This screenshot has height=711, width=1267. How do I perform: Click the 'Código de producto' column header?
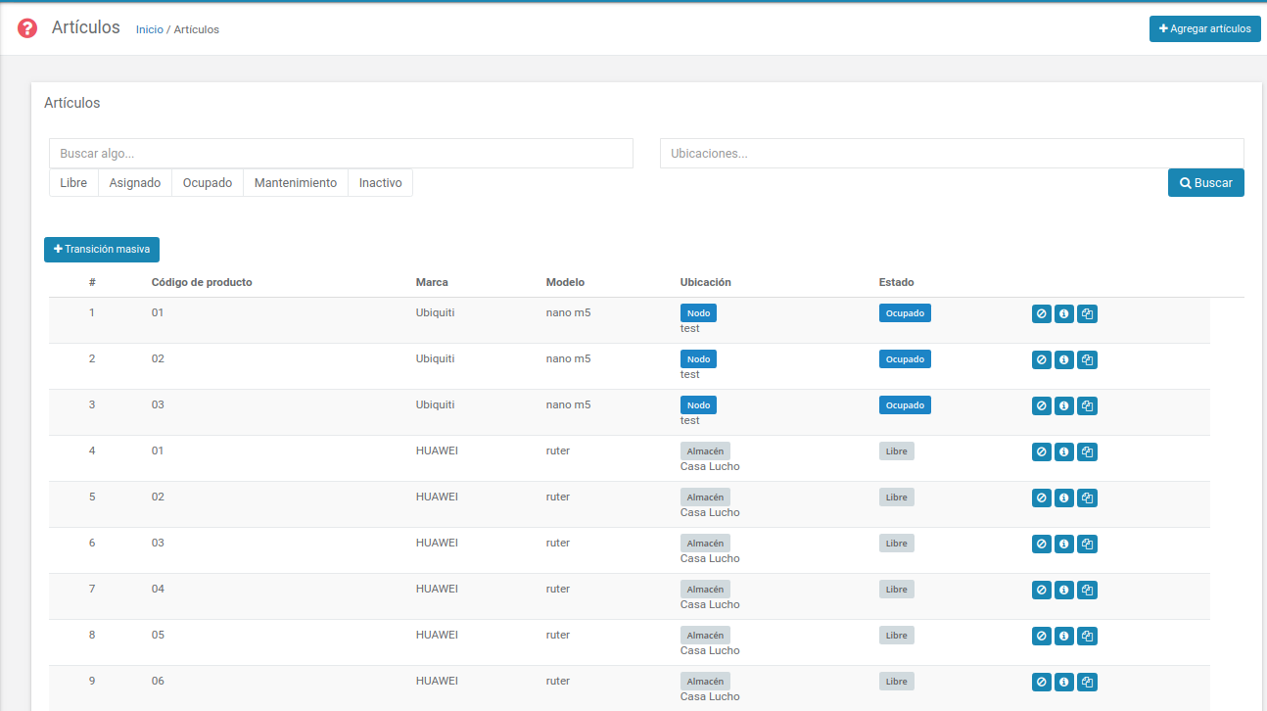[202, 282]
